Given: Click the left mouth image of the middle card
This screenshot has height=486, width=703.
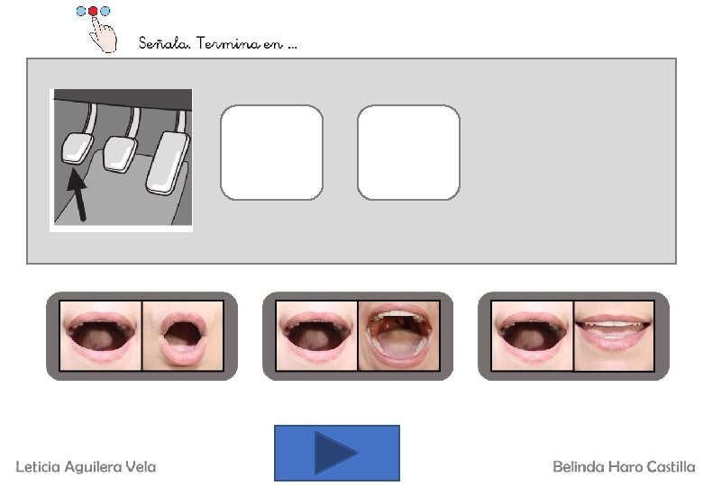Looking at the screenshot, I should pos(316,336).
